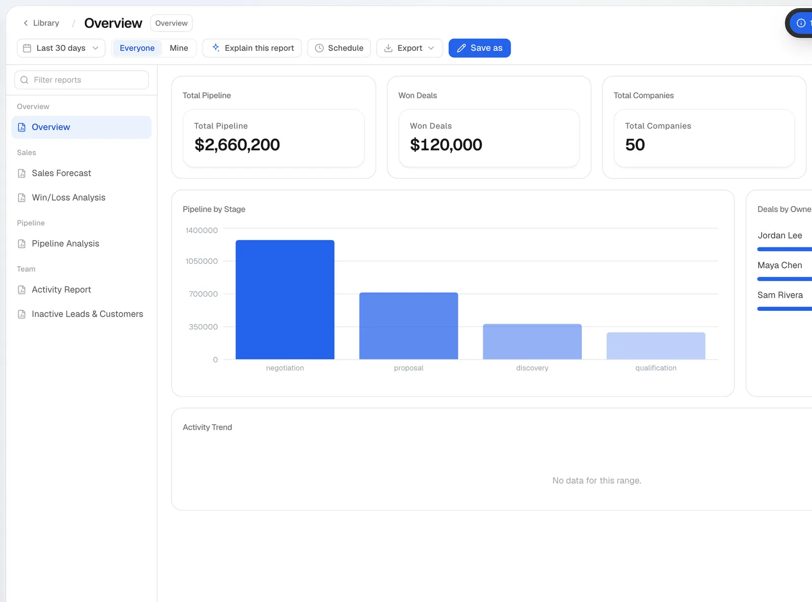This screenshot has width=812, height=602.
Task: Click the qualification axis label
Action: pos(656,368)
